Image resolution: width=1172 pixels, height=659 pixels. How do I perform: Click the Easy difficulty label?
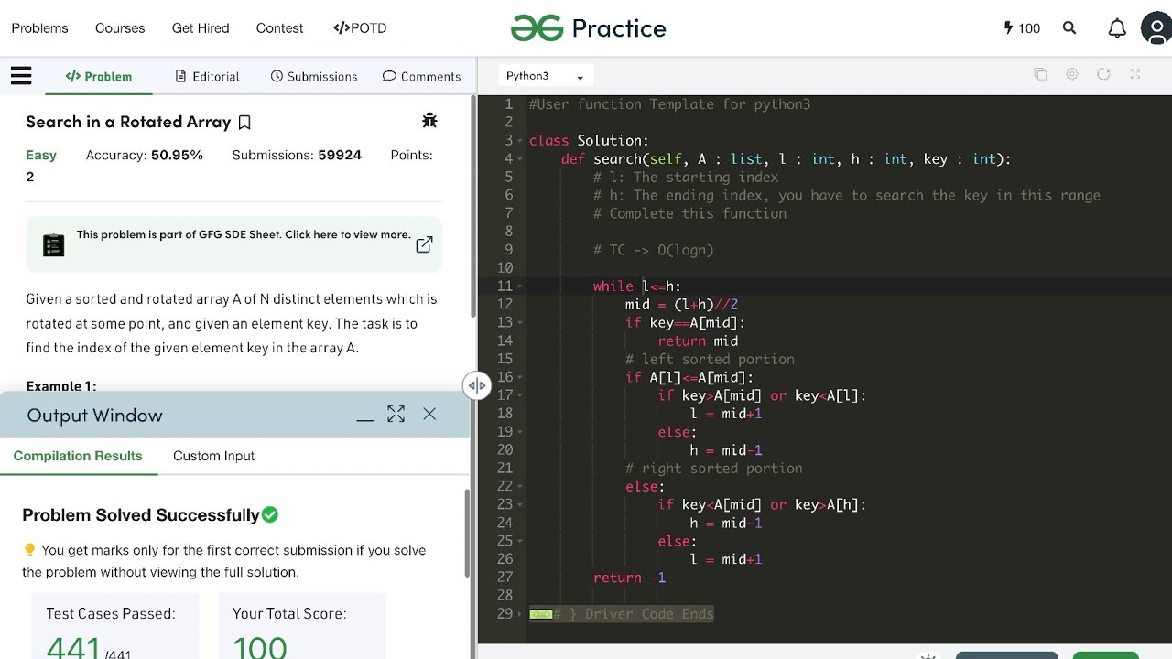tap(41, 155)
